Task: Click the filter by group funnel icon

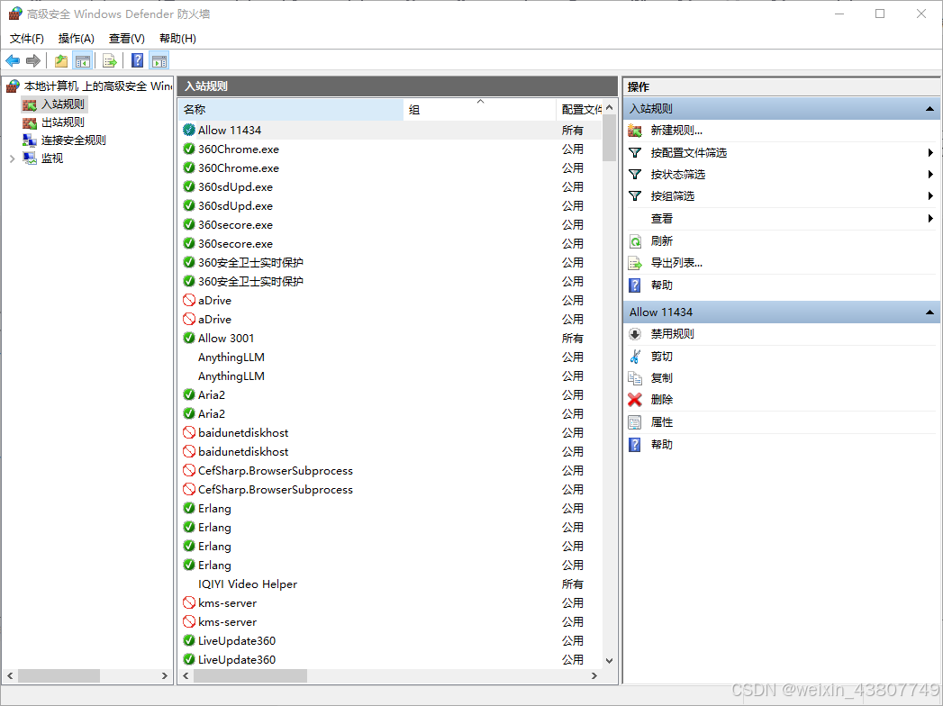Action: click(634, 196)
